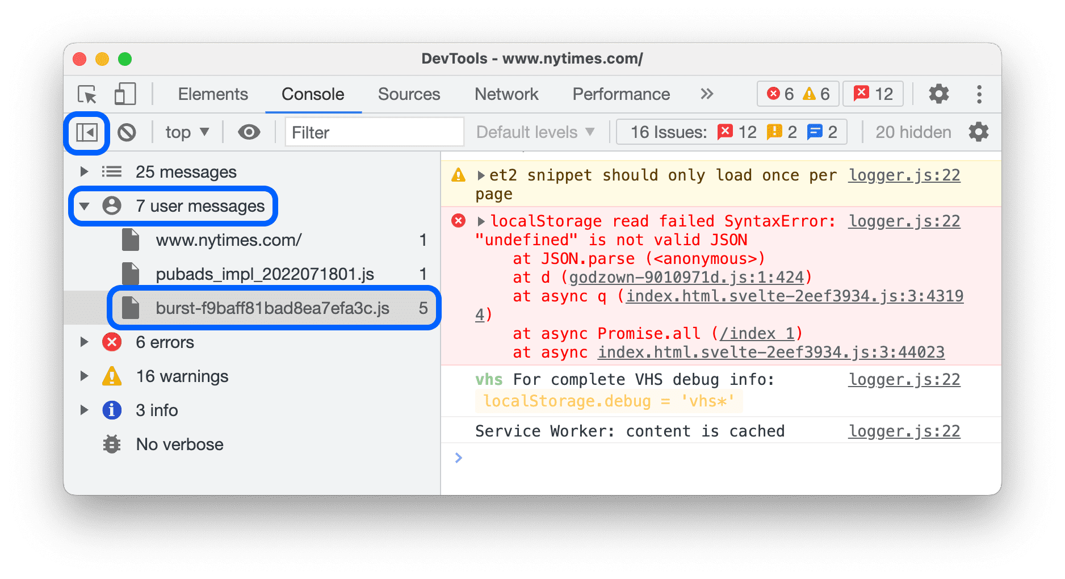Clear the console using the clear icon
1065x579 pixels.
click(x=128, y=132)
